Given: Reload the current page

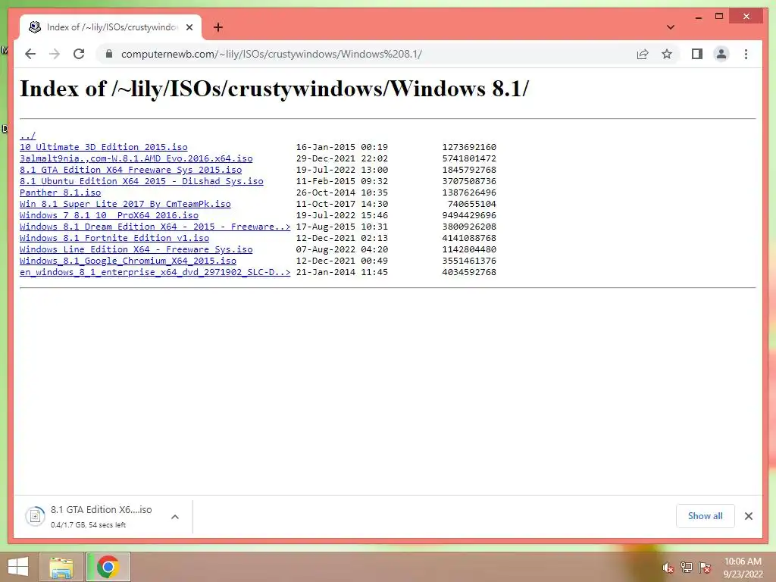Looking at the screenshot, I should (x=79, y=54).
